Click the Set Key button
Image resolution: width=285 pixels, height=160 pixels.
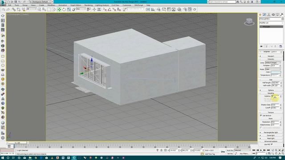click(x=230, y=154)
